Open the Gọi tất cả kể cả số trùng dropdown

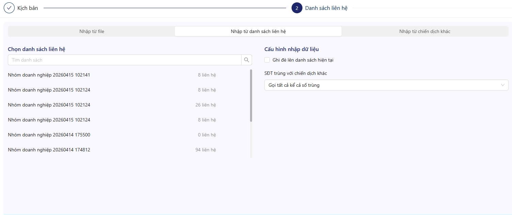click(386, 85)
